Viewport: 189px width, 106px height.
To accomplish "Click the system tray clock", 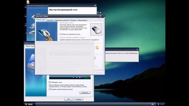I will 162,104.
